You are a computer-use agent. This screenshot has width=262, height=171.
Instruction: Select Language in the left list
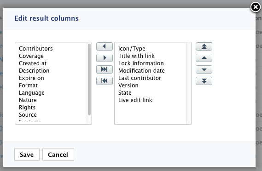click(32, 92)
